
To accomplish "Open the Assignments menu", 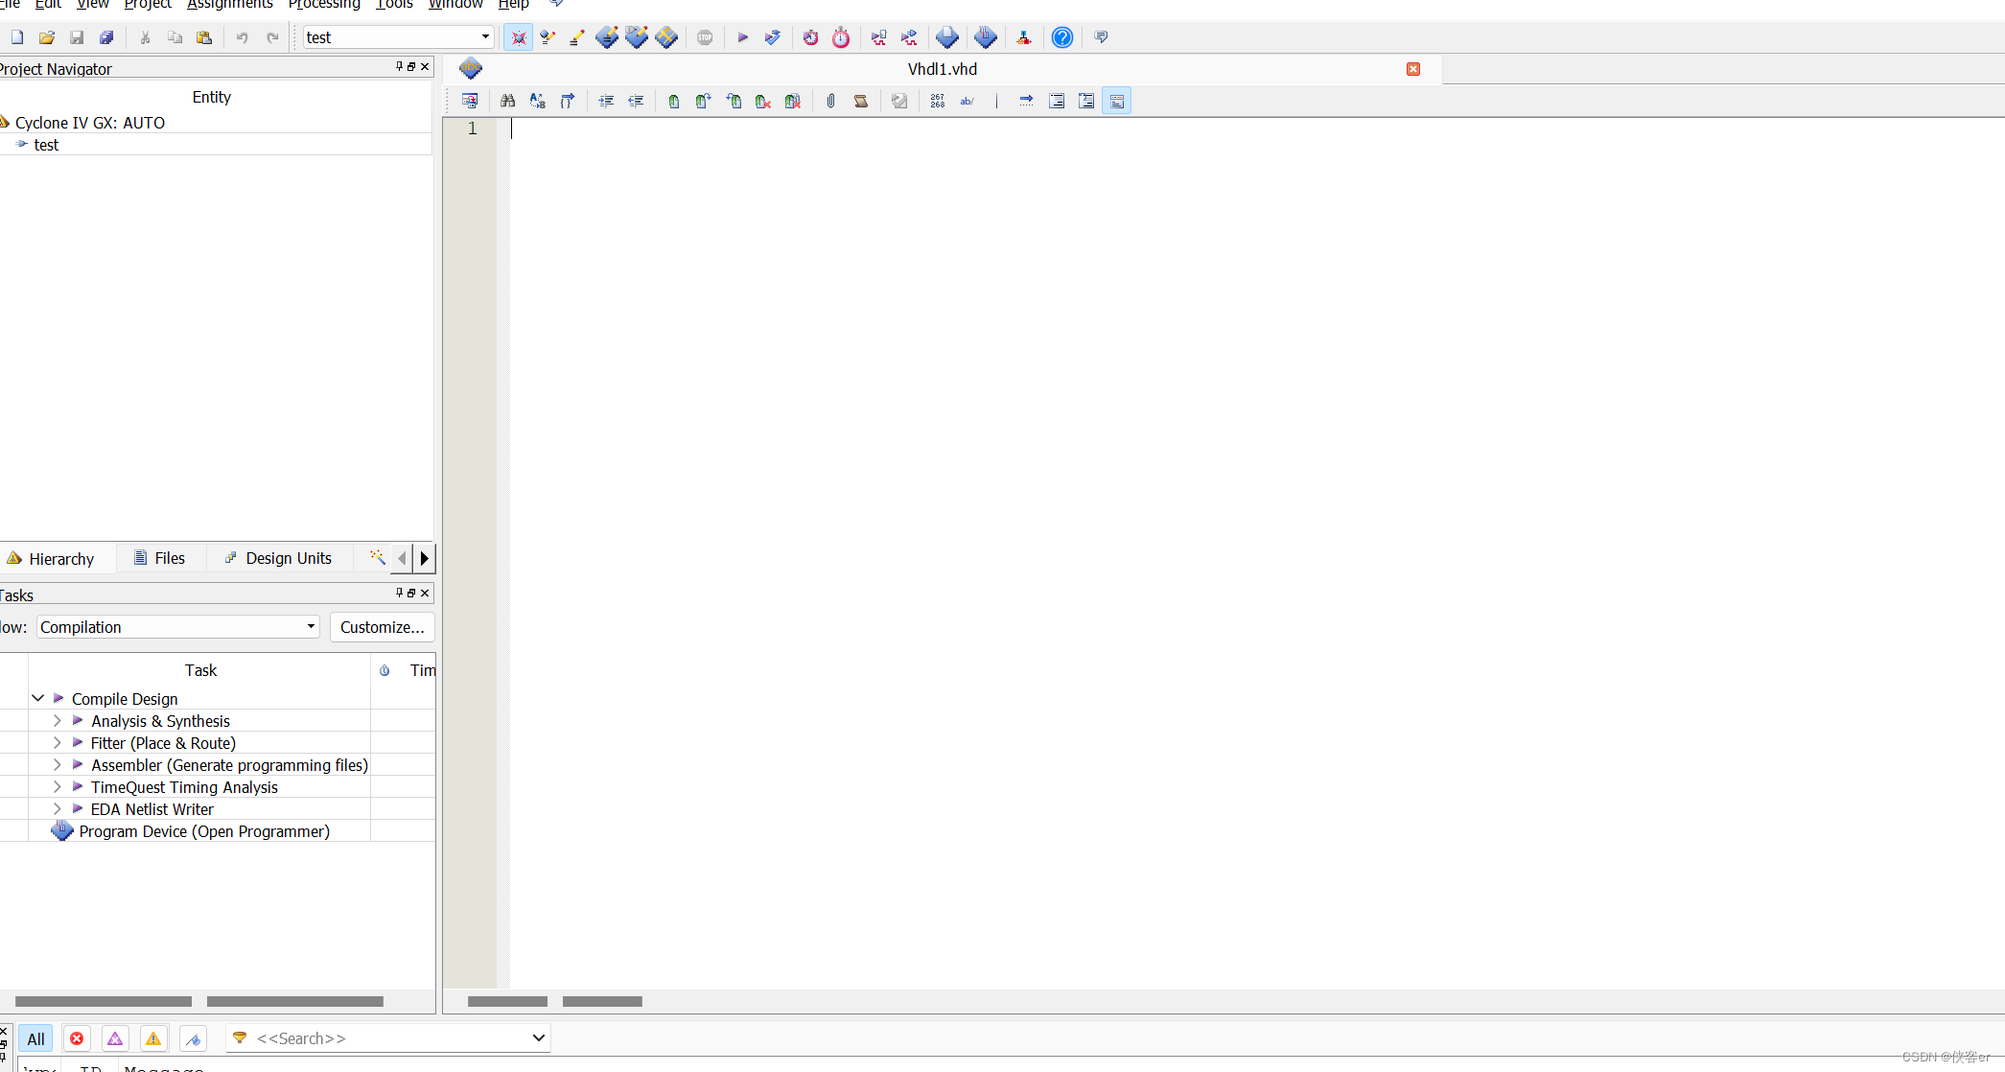I will 230,5.
